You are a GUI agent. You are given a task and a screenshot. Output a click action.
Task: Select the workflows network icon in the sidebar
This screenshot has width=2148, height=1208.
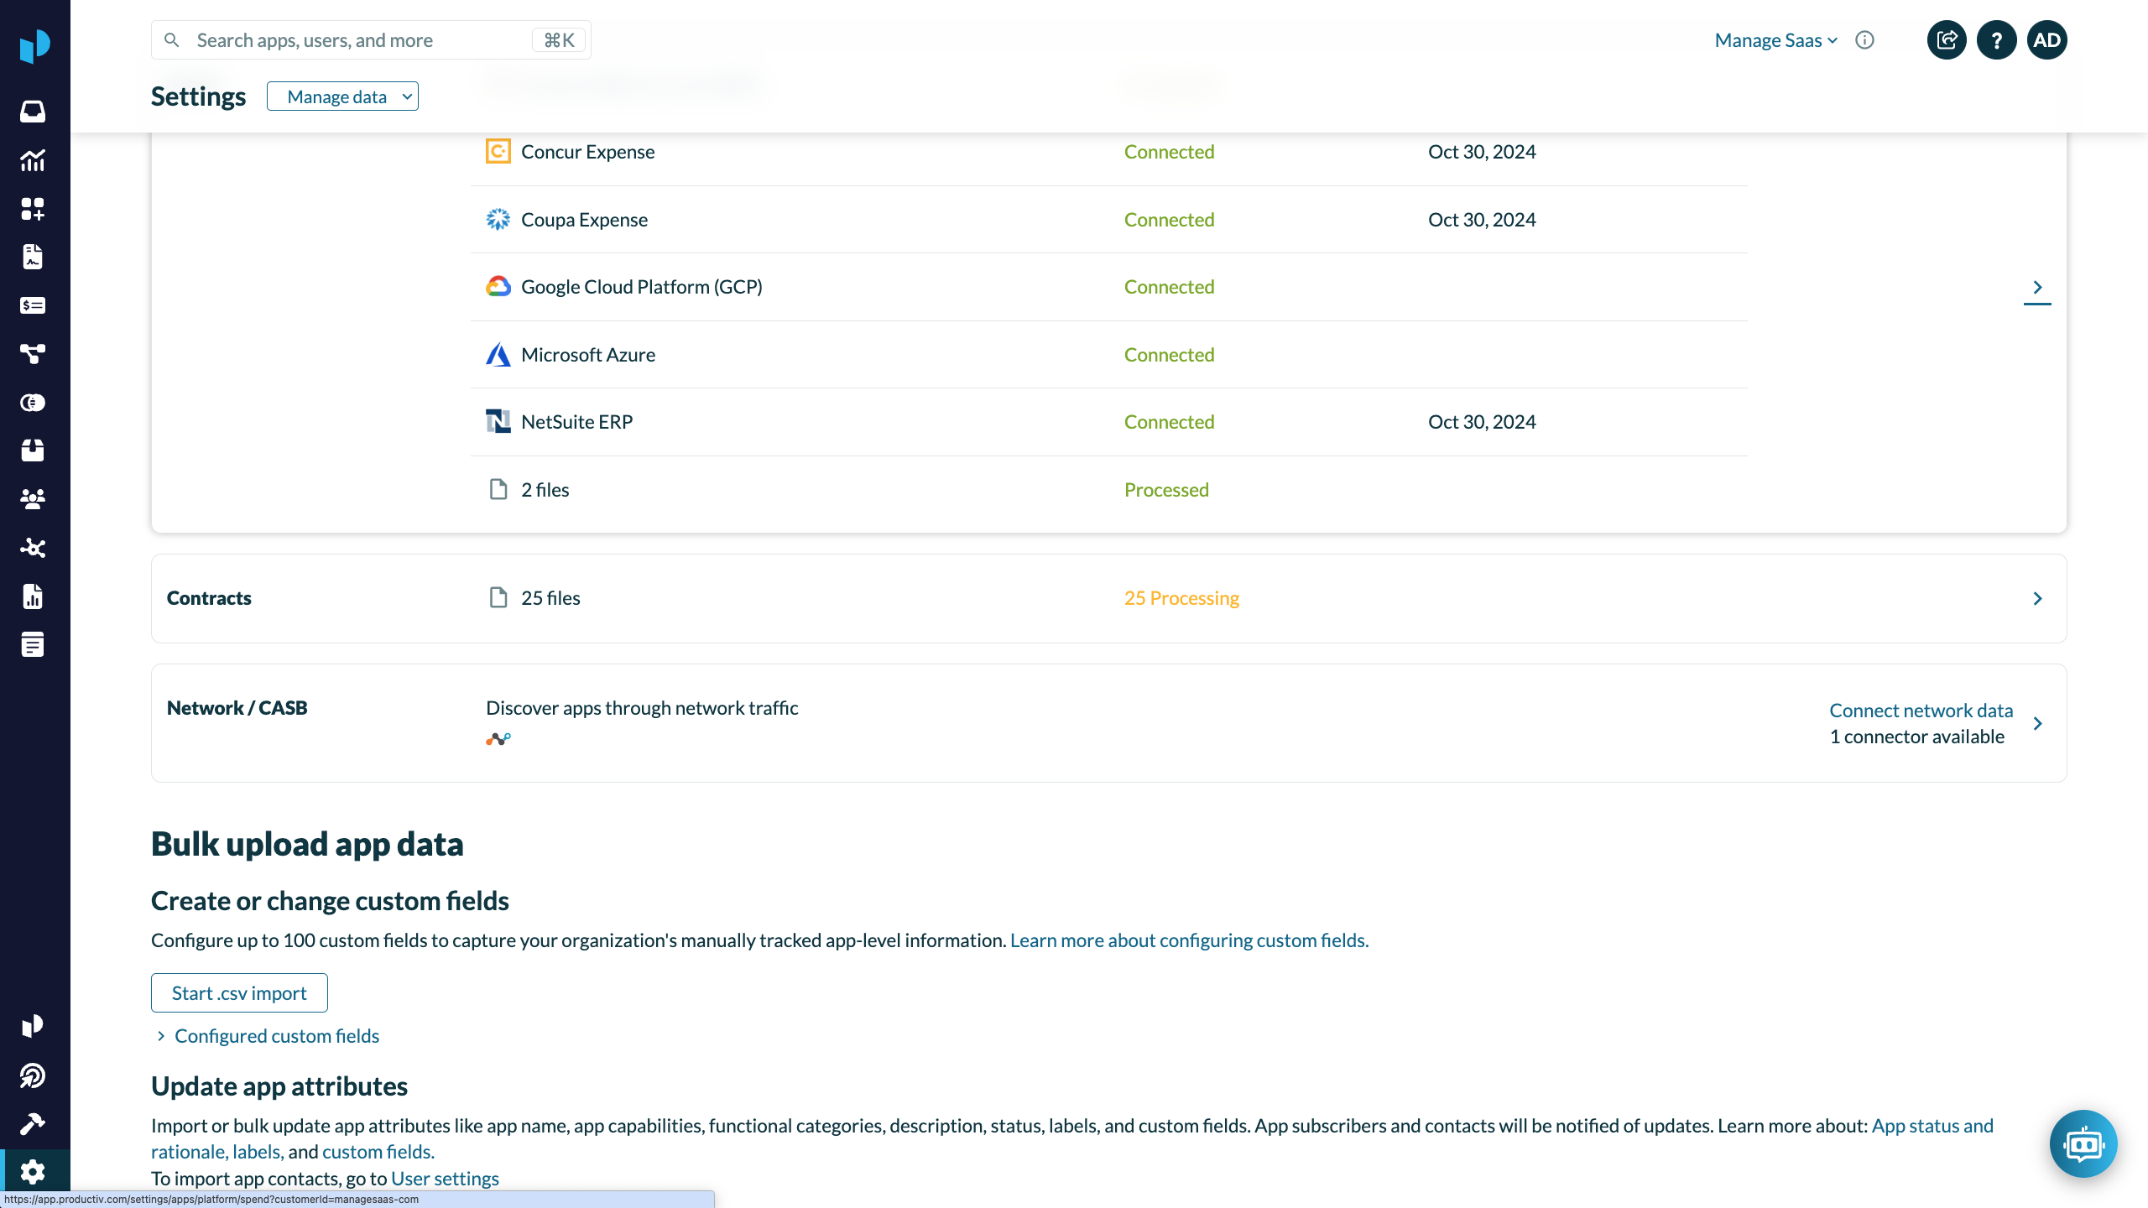(33, 354)
